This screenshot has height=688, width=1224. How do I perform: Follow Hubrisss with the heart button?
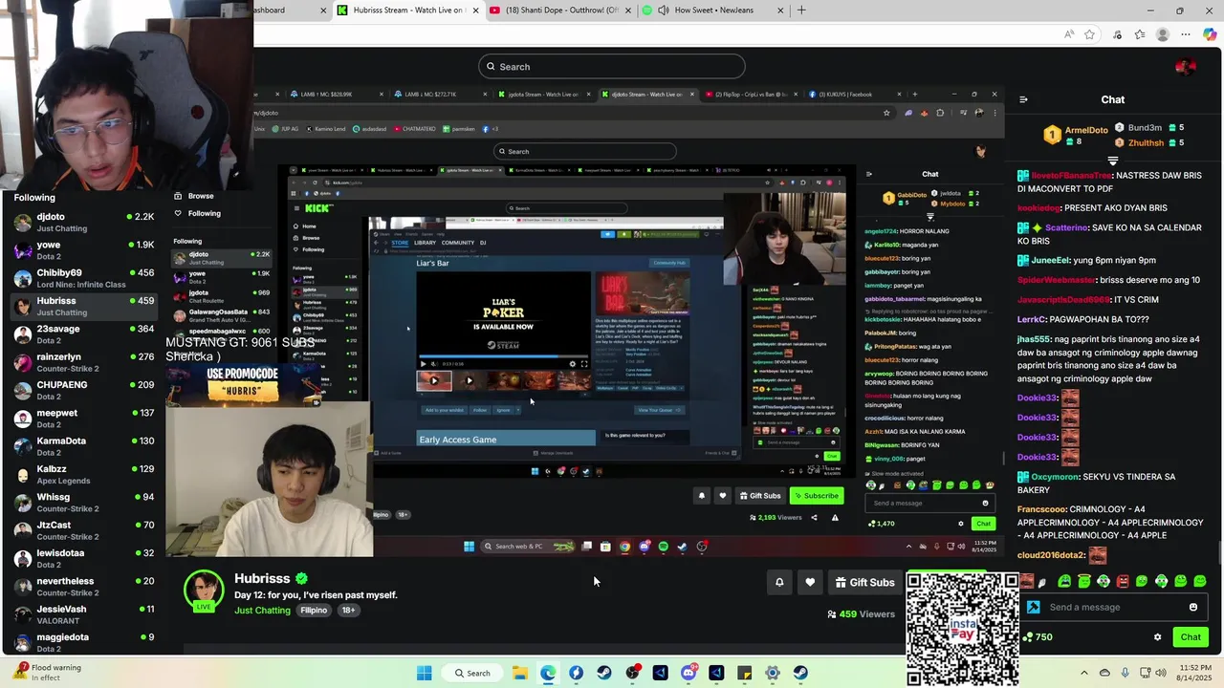click(x=810, y=582)
